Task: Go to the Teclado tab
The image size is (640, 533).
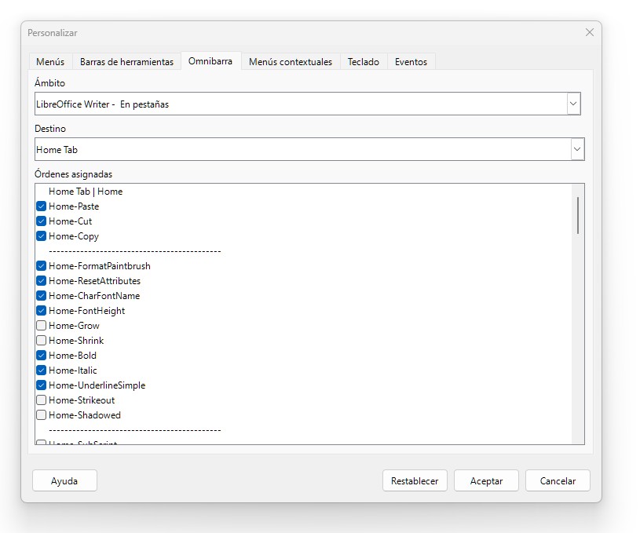Action: tap(364, 62)
